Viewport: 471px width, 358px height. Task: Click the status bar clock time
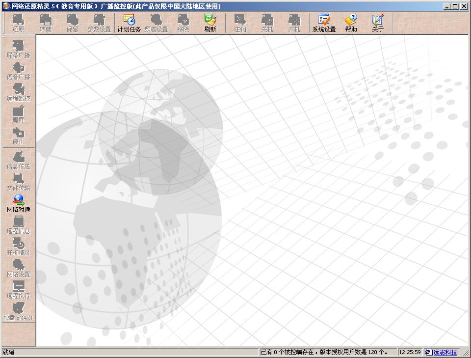[410, 352]
